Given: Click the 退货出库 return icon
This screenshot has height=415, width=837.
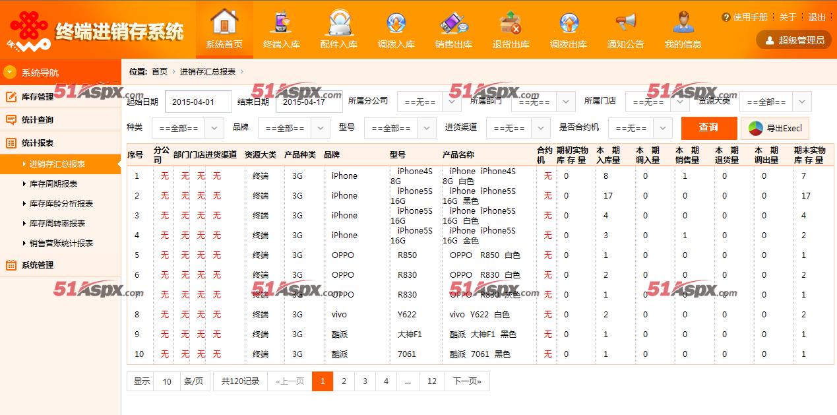Looking at the screenshot, I should [511, 22].
